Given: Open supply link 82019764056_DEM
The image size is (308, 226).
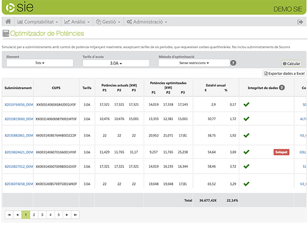Looking at the screenshot, I should [18, 104].
